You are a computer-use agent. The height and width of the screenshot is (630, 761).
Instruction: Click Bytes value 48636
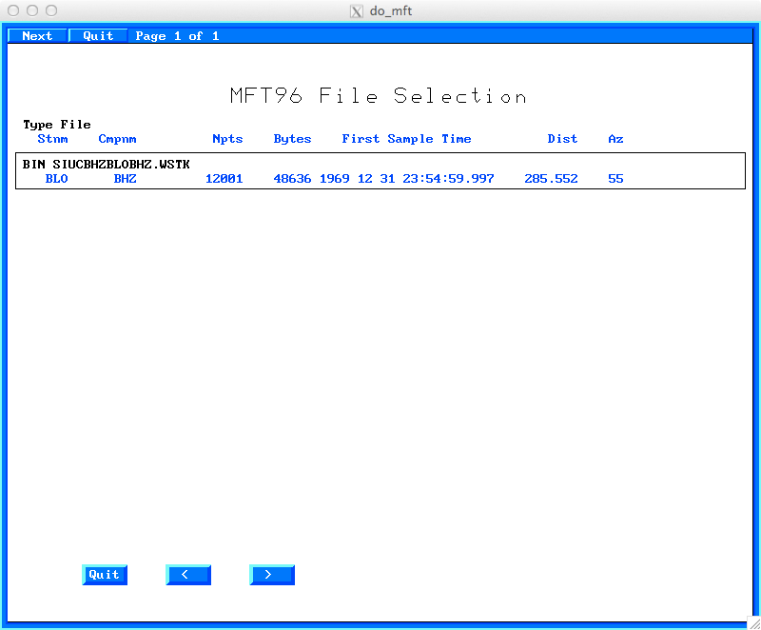coord(292,179)
